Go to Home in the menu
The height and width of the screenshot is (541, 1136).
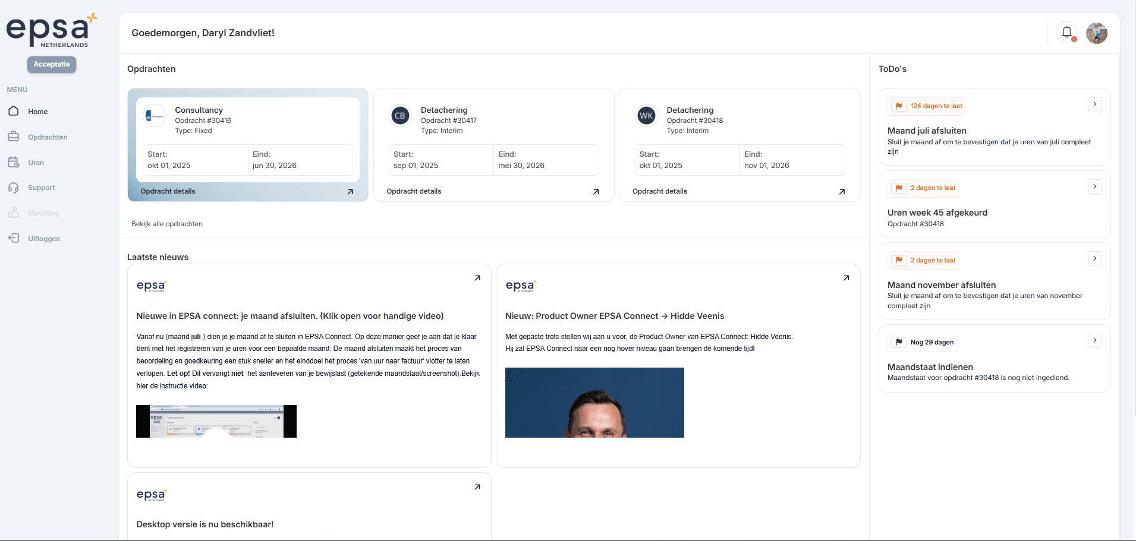click(37, 112)
